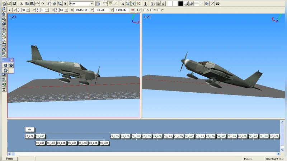Screen dimensions: 287x161
Task: Select the CT_LOD node in hierarchy
Action: [30, 136]
